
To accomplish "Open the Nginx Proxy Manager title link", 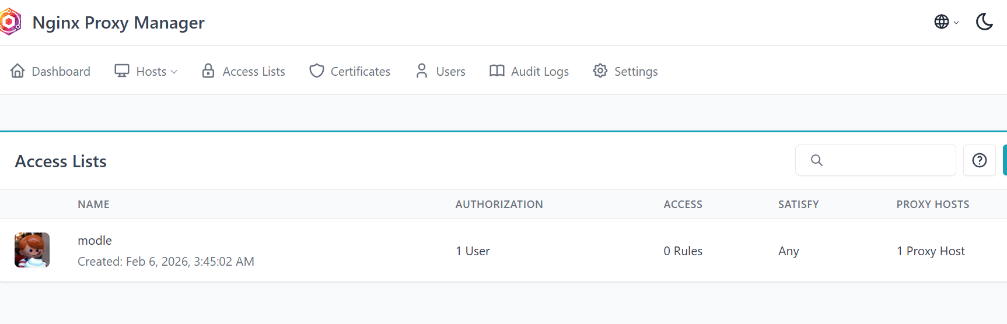I will pyautogui.click(x=118, y=23).
